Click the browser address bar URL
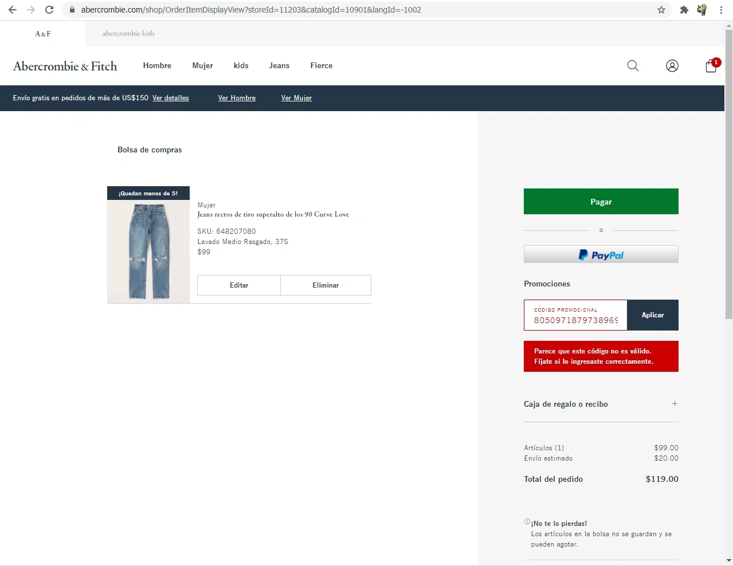This screenshot has height=566, width=733. coord(251,10)
